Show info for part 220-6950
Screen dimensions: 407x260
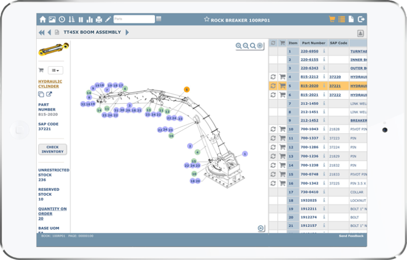[x=324, y=51]
